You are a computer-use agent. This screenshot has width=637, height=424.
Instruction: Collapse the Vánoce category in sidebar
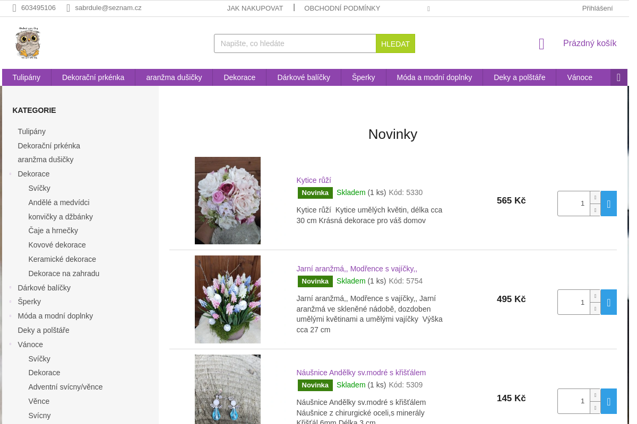11,344
